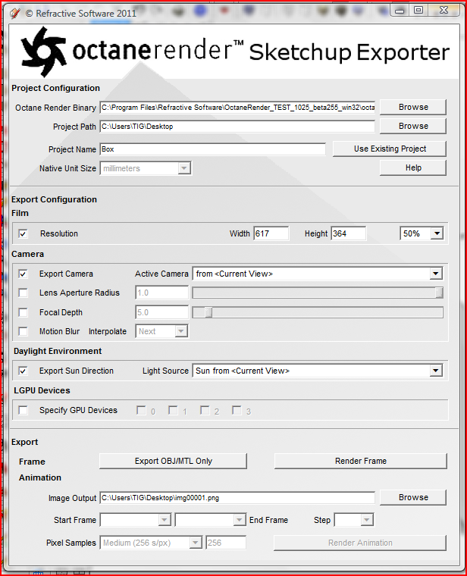This screenshot has height=576, width=467.
Task: Check GPU device 3 checkbox
Action: click(x=237, y=410)
